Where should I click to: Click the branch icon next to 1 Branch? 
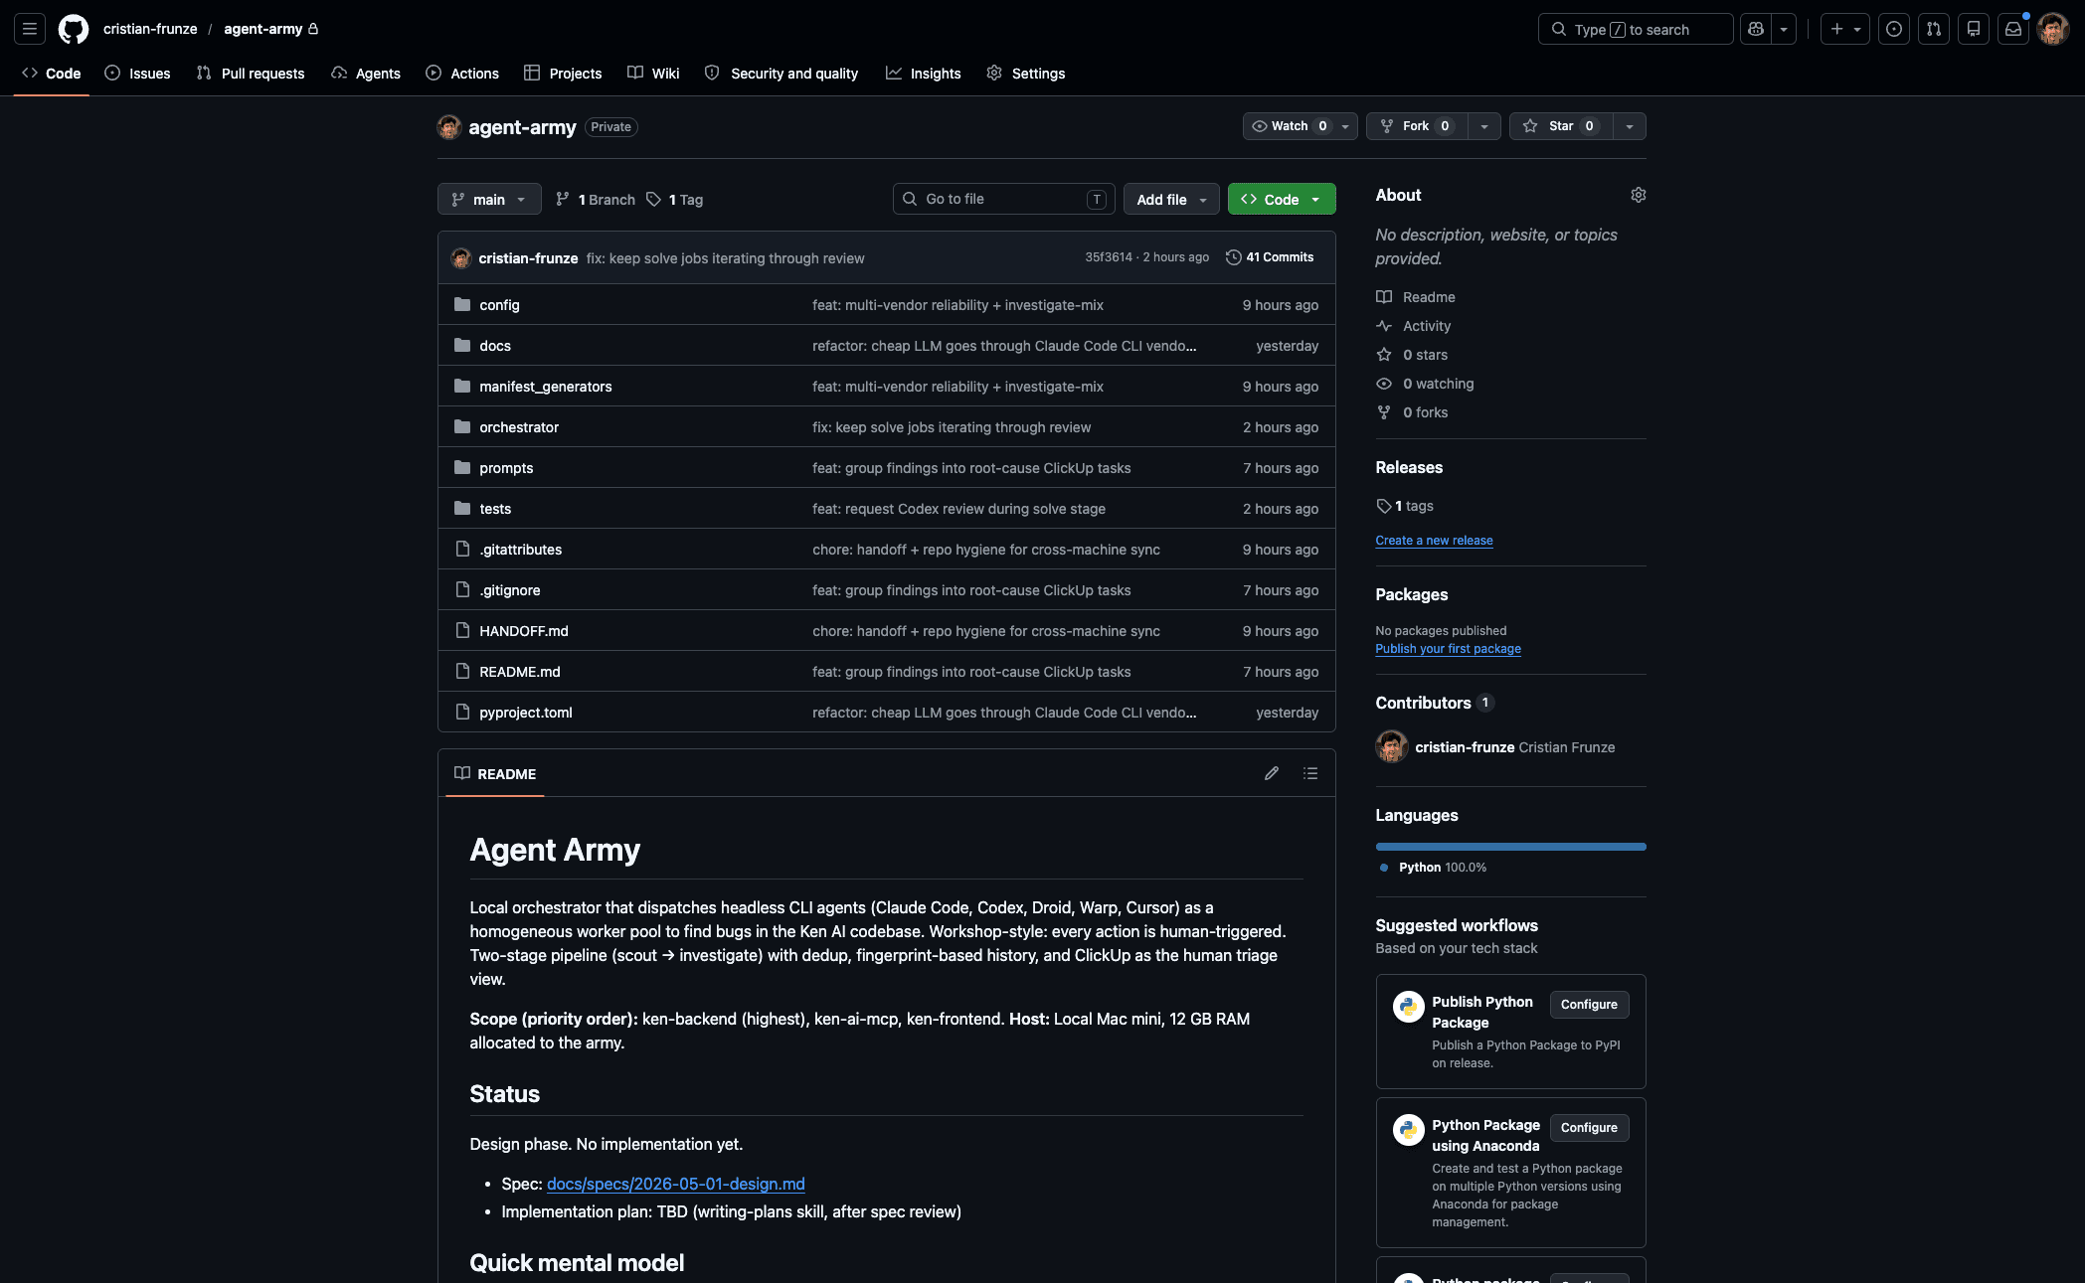point(563,199)
